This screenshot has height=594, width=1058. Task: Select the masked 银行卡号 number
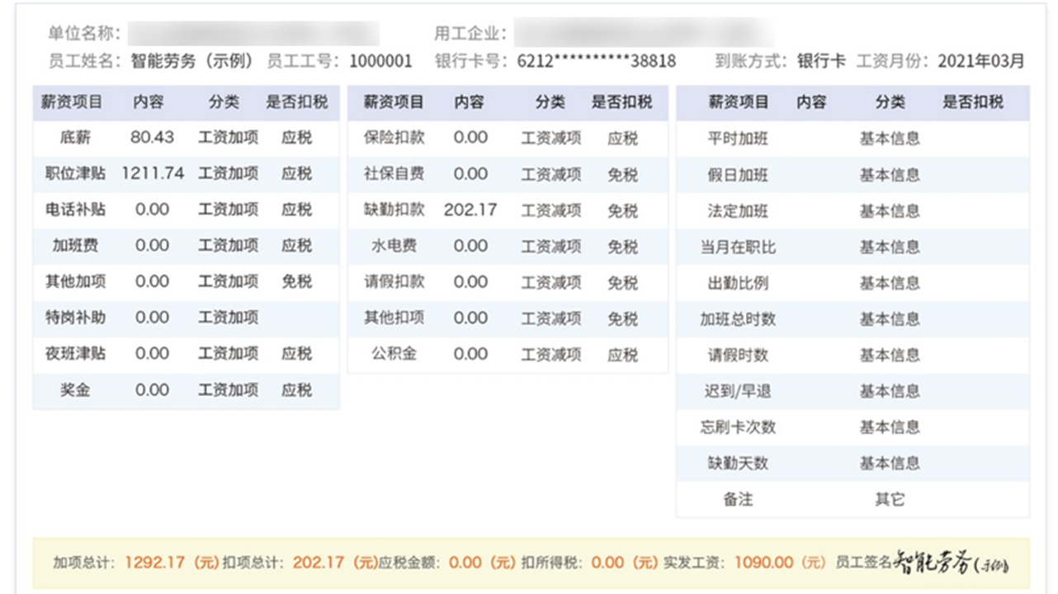[596, 61]
